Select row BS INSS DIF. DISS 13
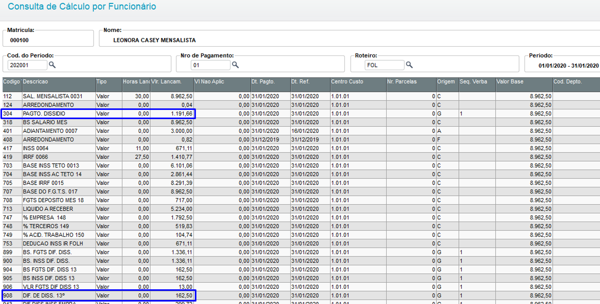Image resolution: width=600 pixels, height=304 pixels. click(301, 278)
